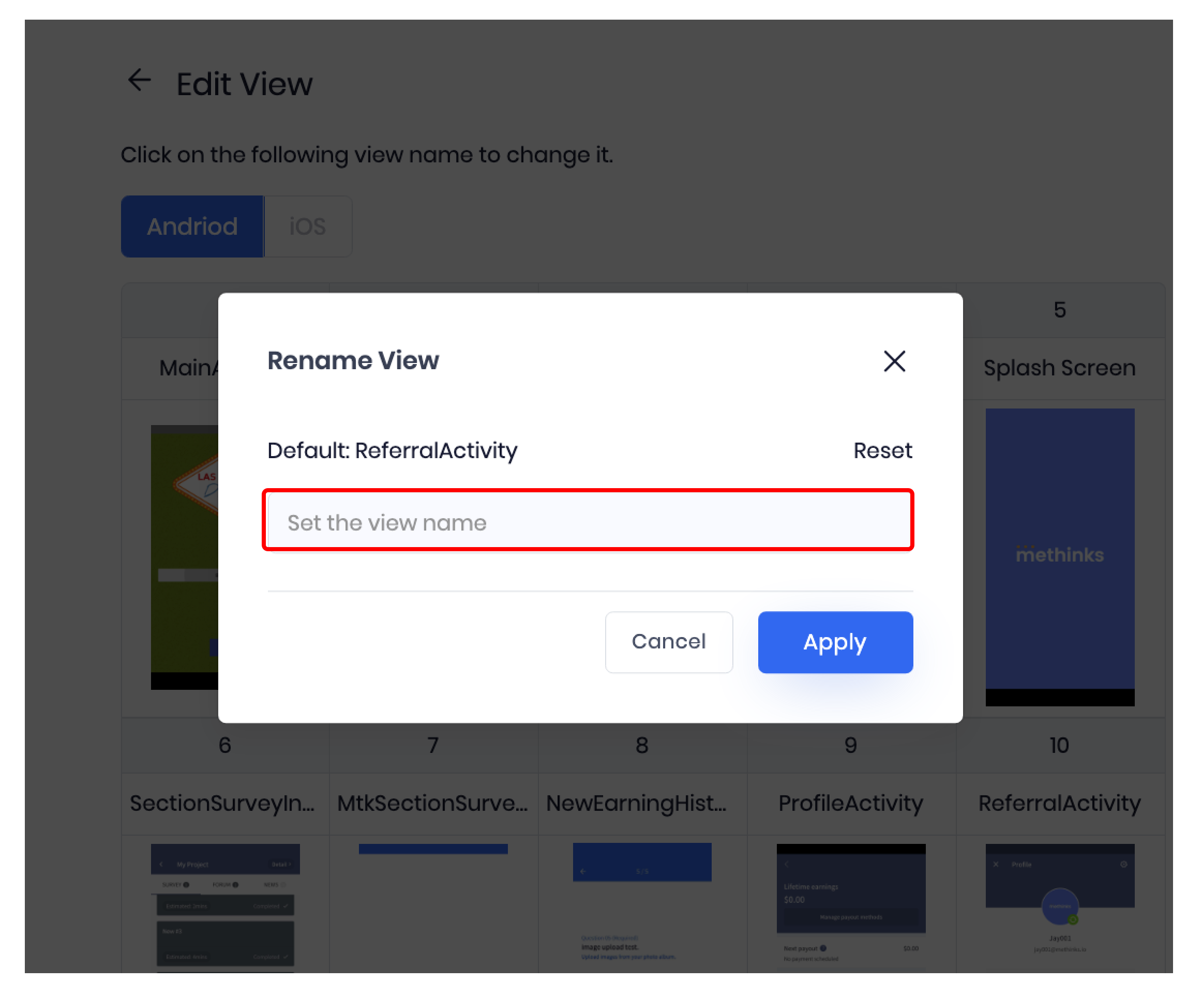
Task: Open the Las Vegas sign thumbnail
Action: click(x=184, y=555)
